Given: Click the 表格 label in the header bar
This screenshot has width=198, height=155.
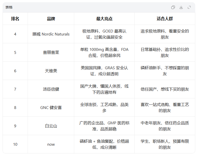Looking at the screenshot, I should (x=9, y=7).
